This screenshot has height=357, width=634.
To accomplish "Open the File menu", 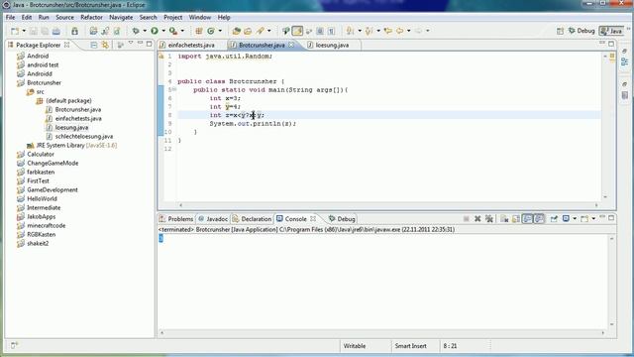I will point(10,18).
